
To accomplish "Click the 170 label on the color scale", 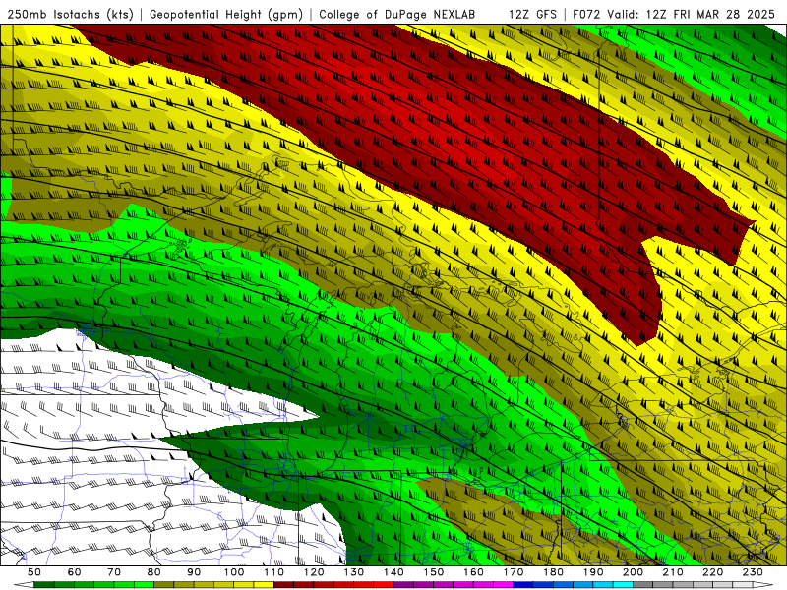I will point(513,572).
